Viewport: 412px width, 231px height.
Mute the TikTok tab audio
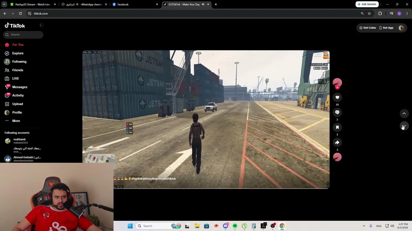tap(203, 4)
